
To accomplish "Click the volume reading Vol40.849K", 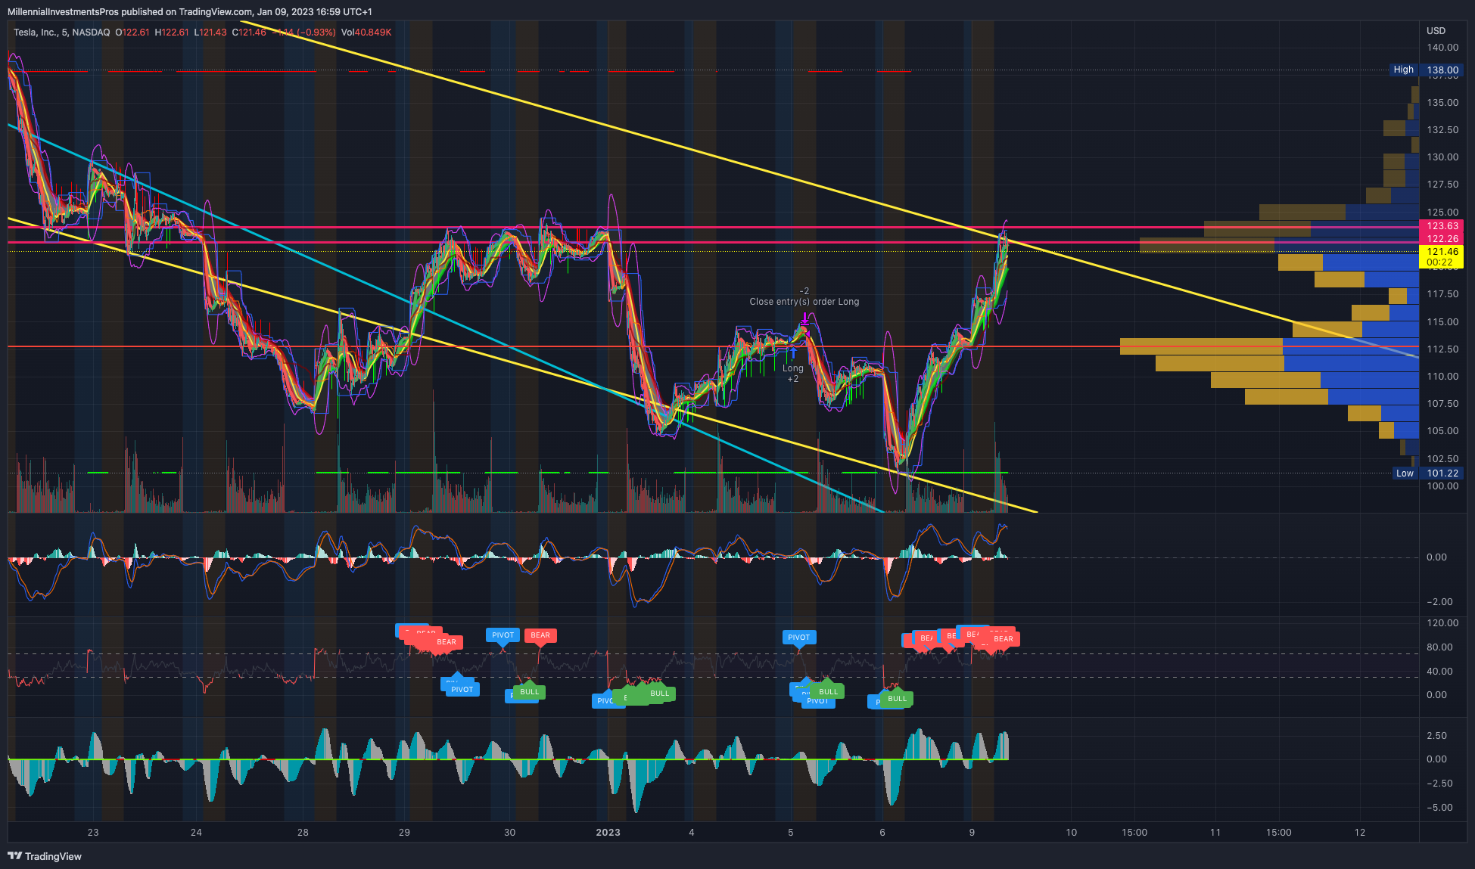I will (x=366, y=33).
